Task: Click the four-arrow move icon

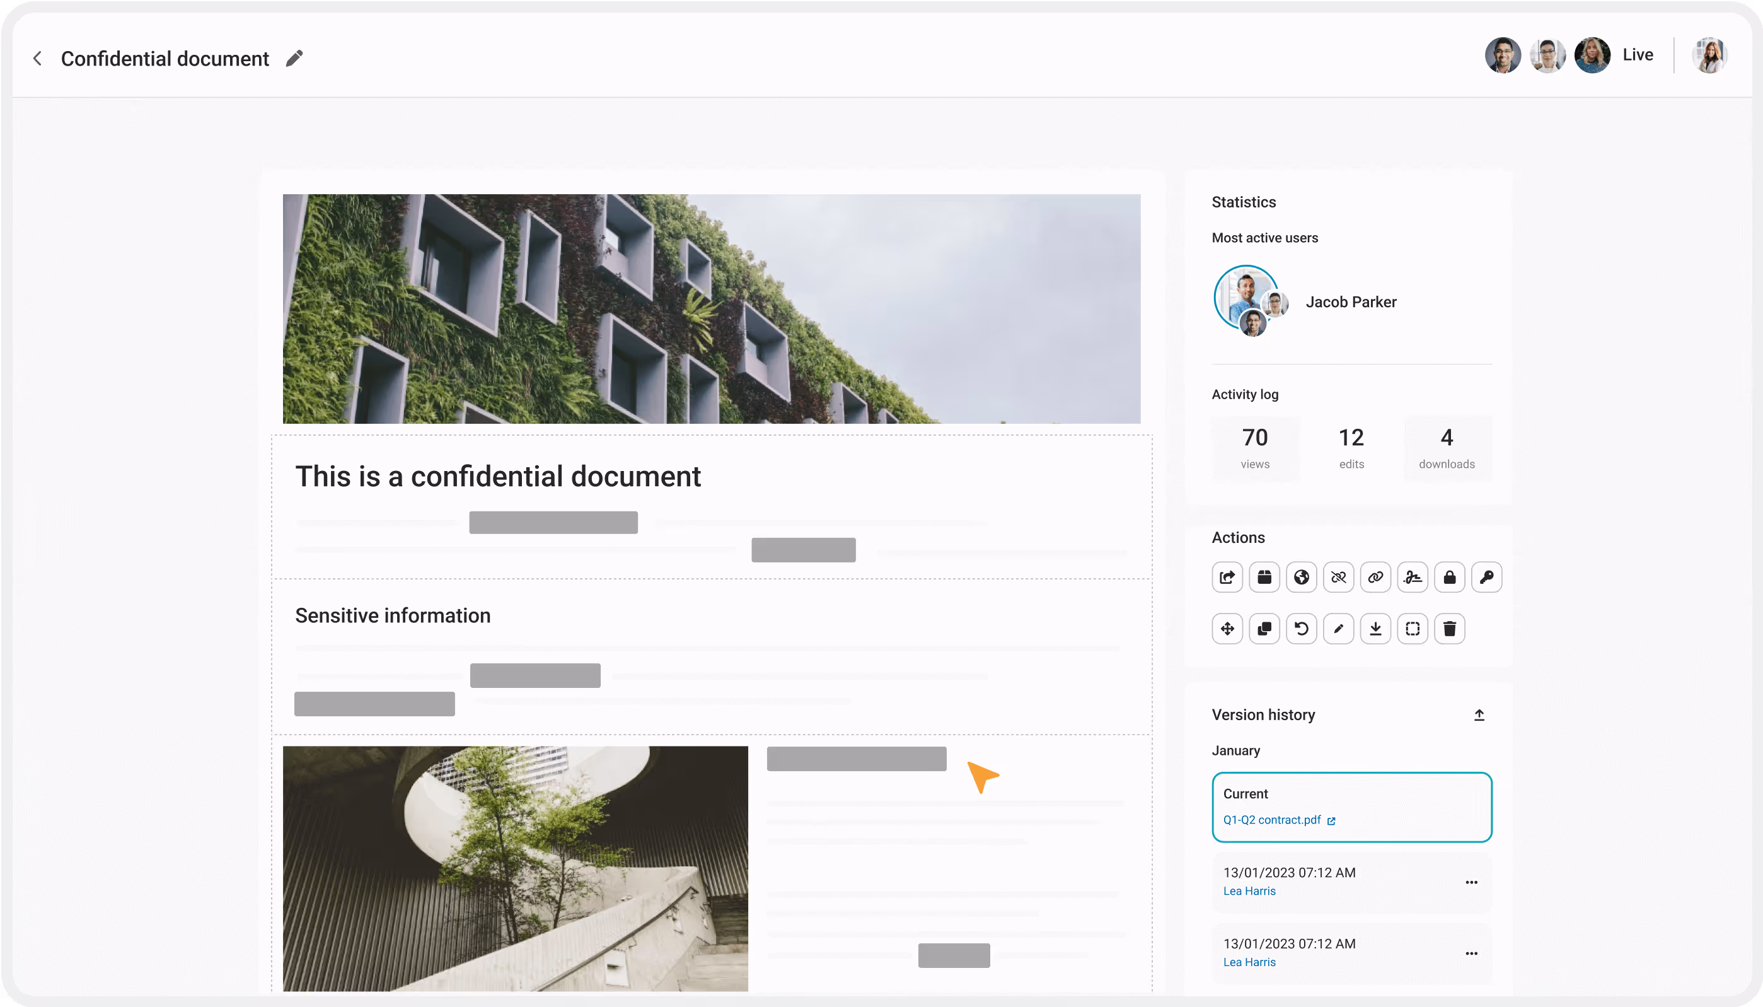Action: pos(1227,629)
